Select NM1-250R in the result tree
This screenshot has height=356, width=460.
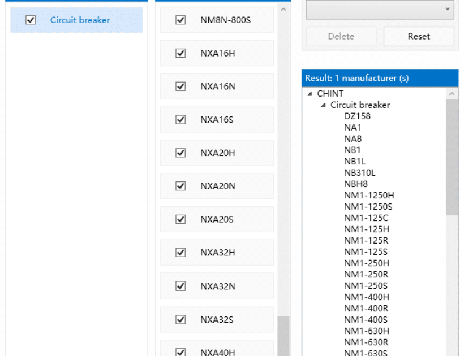pyautogui.click(x=366, y=274)
